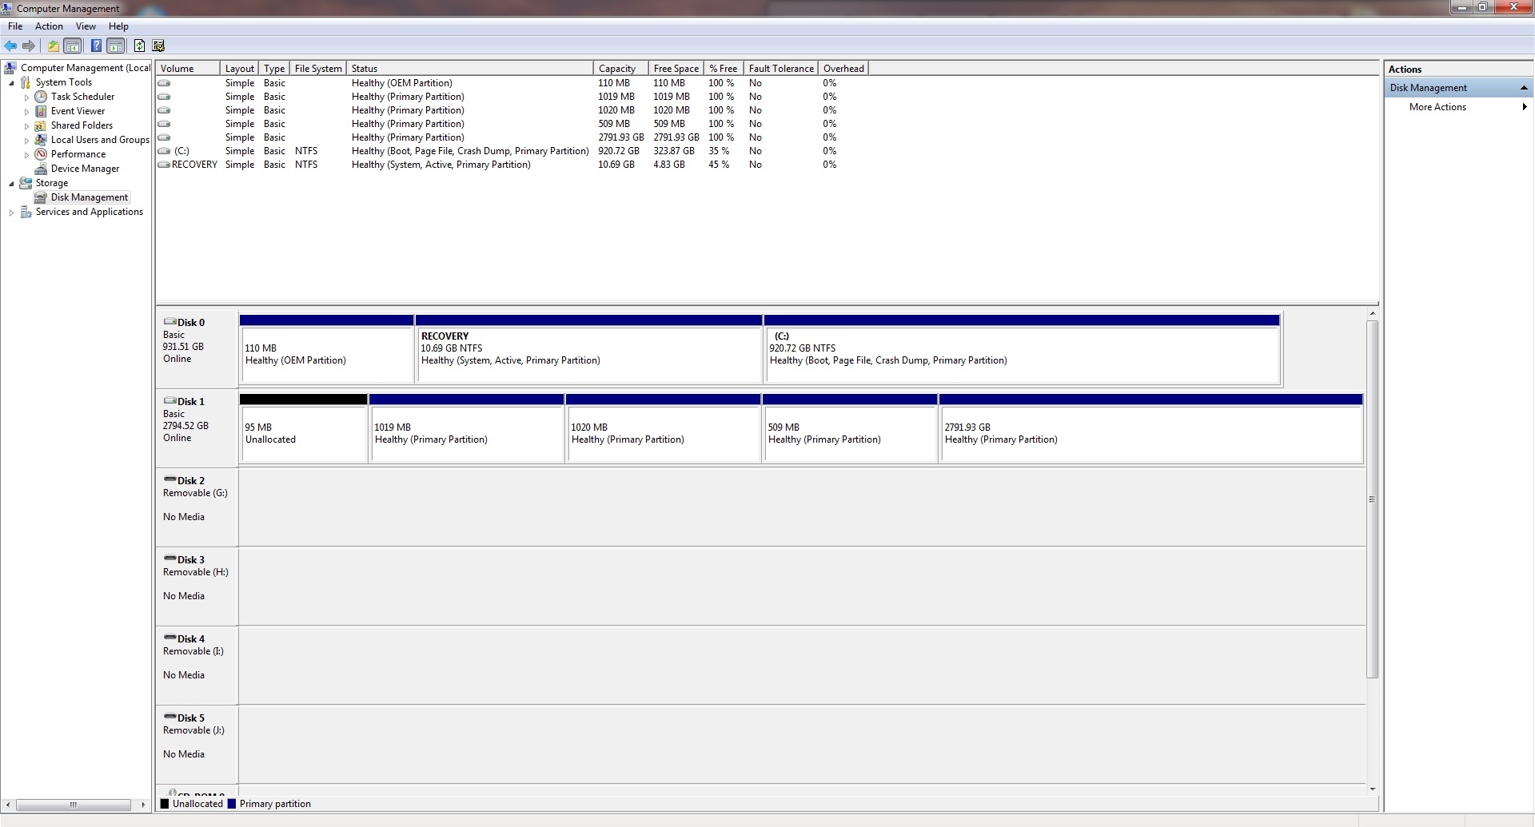Click the Disk 0 drive icon

coord(169,322)
